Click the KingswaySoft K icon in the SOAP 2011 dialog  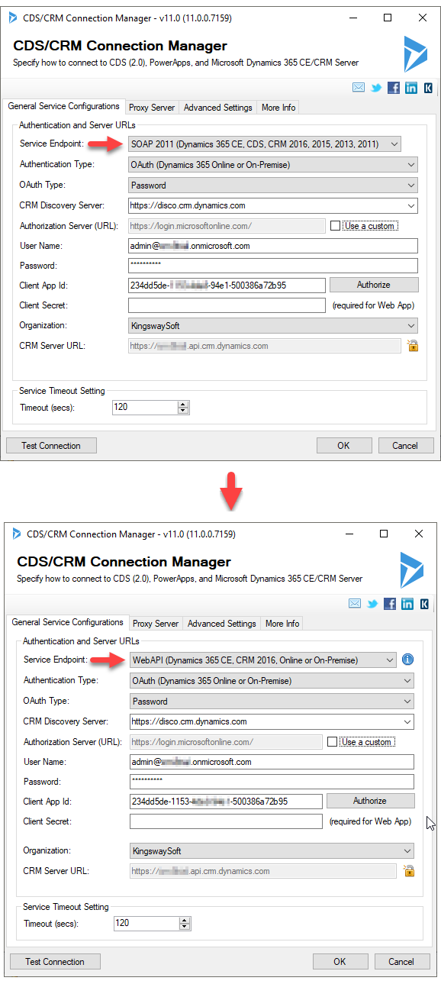tap(428, 88)
